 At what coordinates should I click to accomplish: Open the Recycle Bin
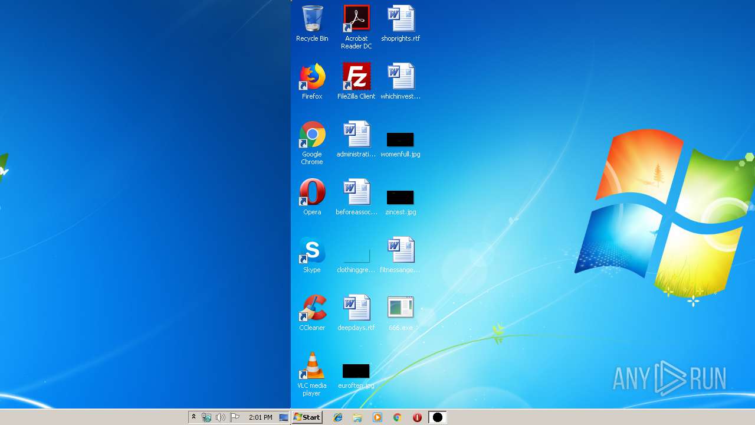coord(312,24)
